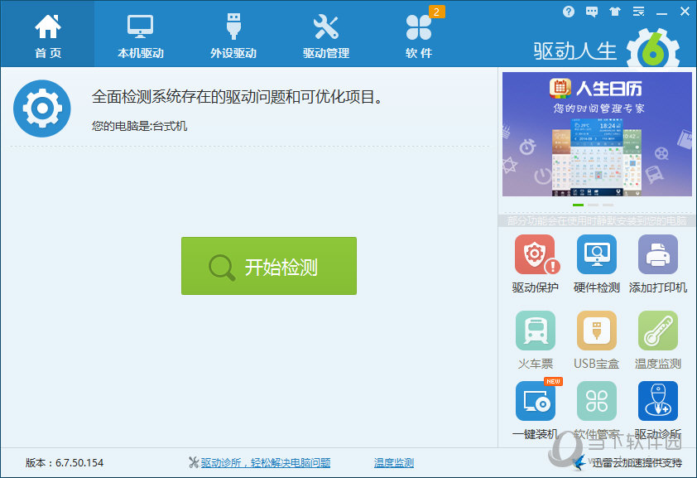Screen dimensions: 697x478
Task: Select the third banner page indicator
Action: point(608,205)
